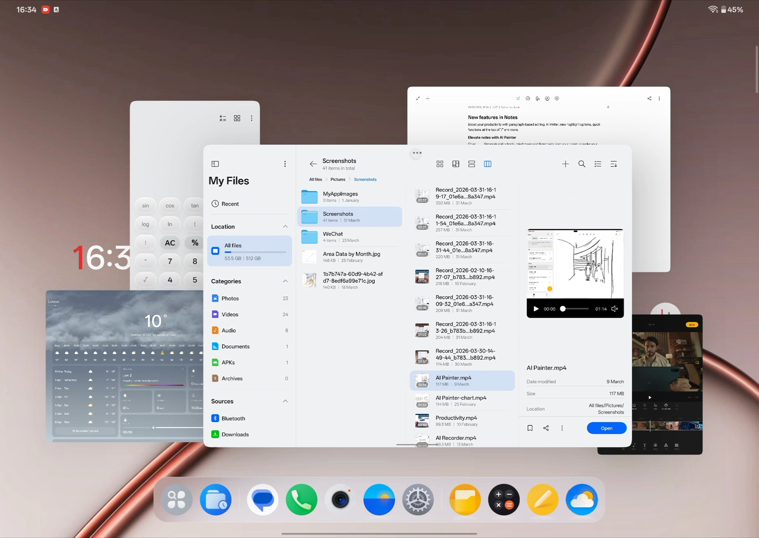Screen dimensions: 759x538
Task: Open Recent in My Files sidebar
Action: 249,204
